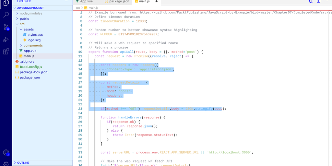Open package-lock.json in the file tree
The image size is (332, 166).
33,72
